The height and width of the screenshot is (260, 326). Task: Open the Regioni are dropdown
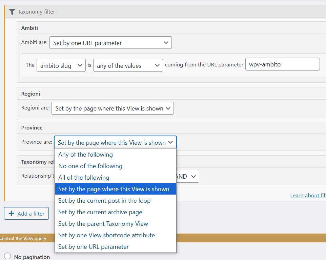coord(113,108)
